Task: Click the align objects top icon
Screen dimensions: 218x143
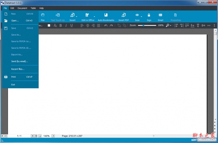Action: (x=187, y=25)
